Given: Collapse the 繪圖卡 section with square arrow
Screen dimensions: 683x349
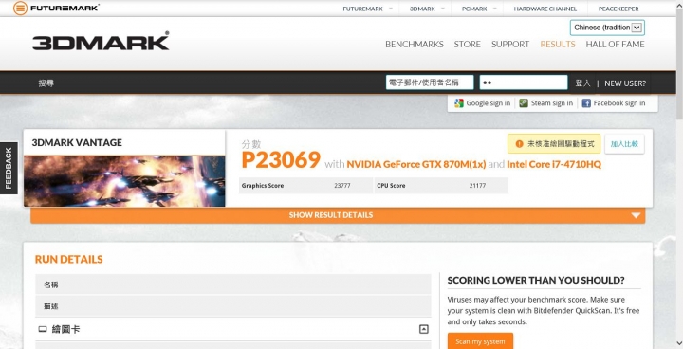Looking at the screenshot, I should [x=423, y=329].
